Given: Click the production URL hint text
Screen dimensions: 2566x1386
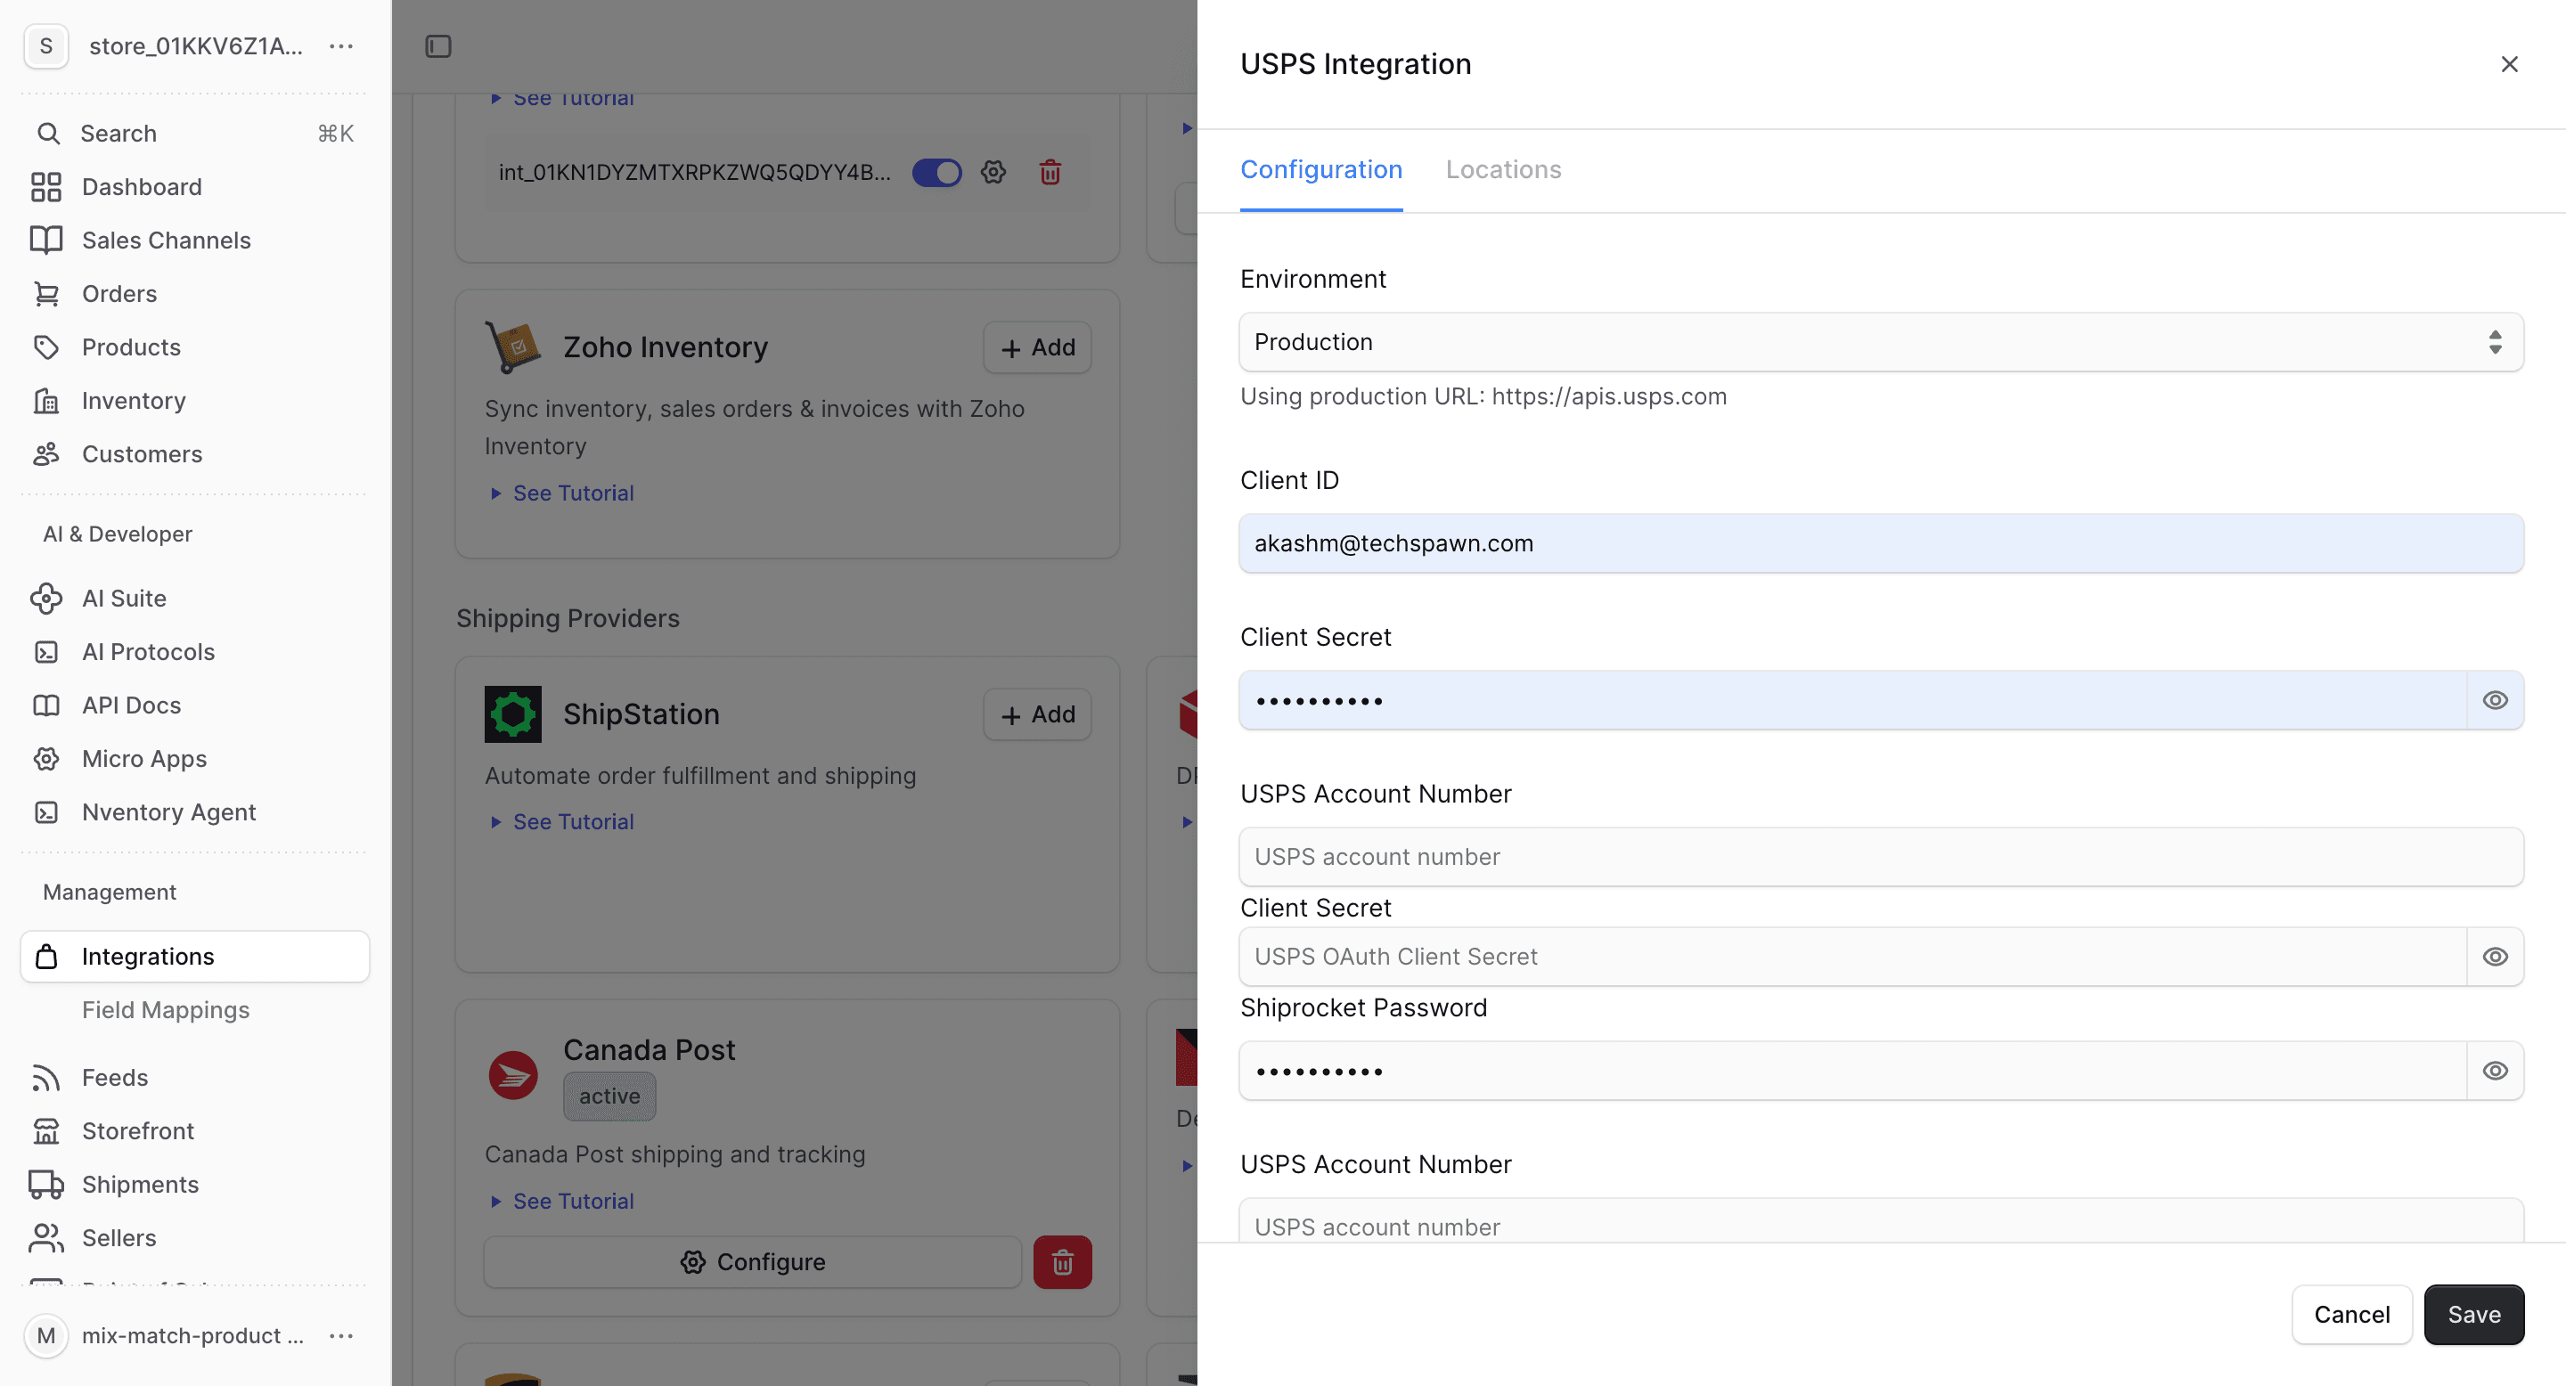Looking at the screenshot, I should click(x=1483, y=397).
